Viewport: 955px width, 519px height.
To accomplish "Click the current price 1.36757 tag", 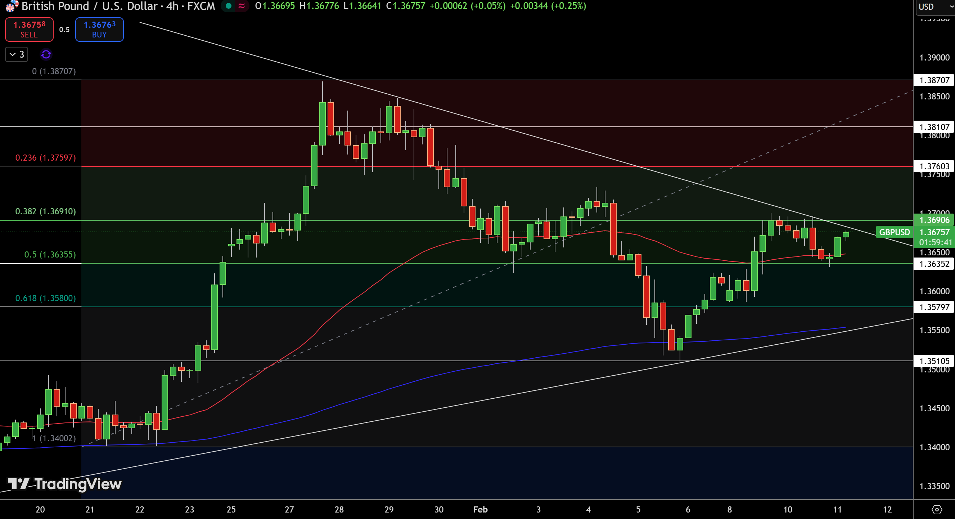I will (x=934, y=232).
